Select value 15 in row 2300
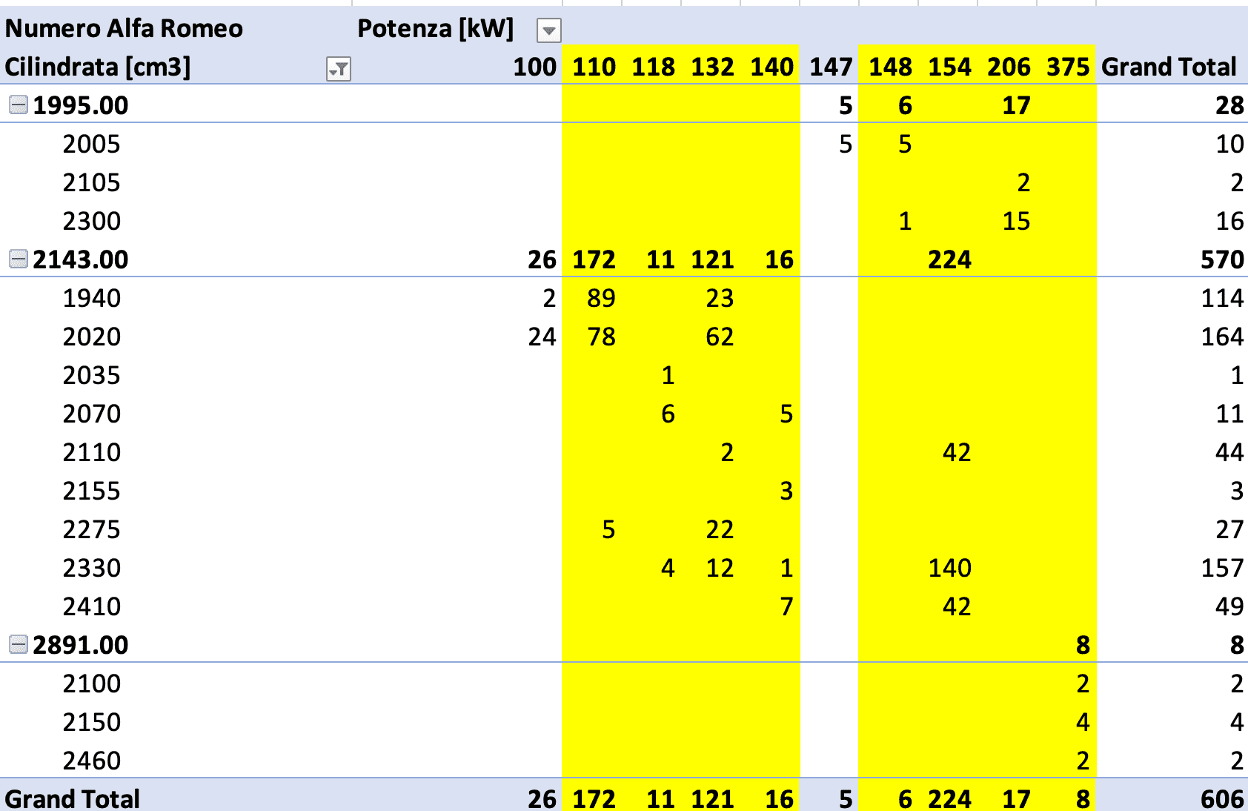 (x=1015, y=222)
